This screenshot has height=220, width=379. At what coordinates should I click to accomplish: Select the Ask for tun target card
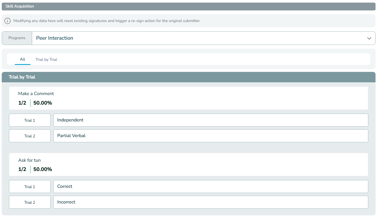coord(189,164)
